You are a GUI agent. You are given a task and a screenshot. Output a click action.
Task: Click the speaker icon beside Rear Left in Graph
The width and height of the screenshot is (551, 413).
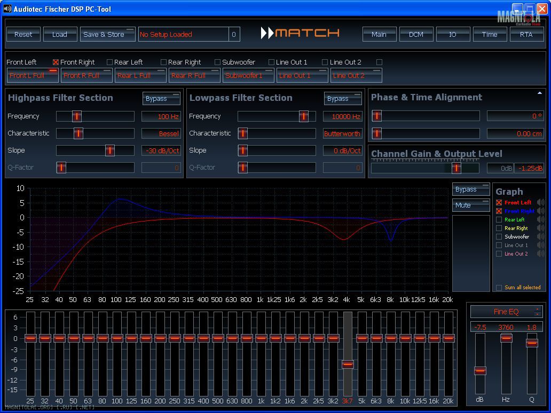[540, 219]
